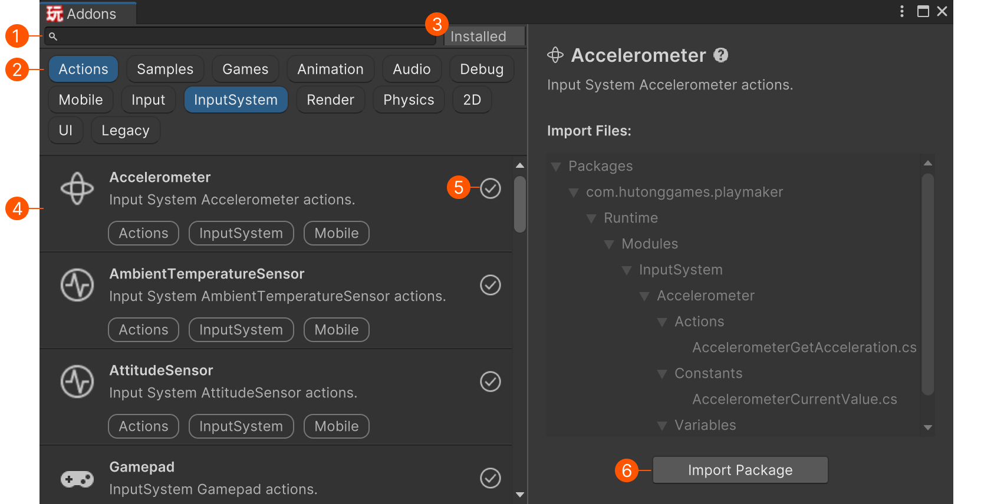
Task: Collapse the com.hutonggames.playmaker node
Action: click(573, 193)
